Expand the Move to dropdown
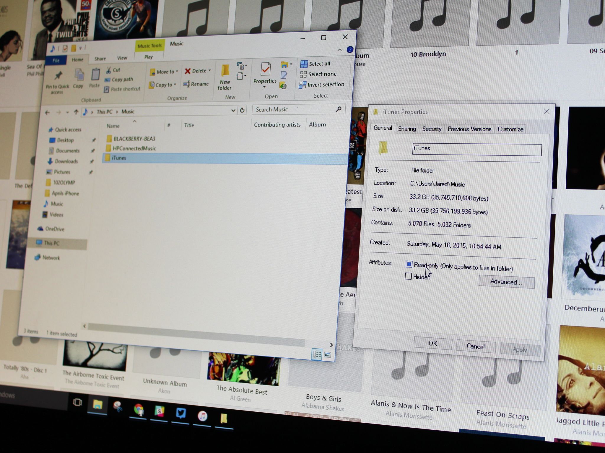The height and width of the screenshot is (453, 605). tap(177, 71)
